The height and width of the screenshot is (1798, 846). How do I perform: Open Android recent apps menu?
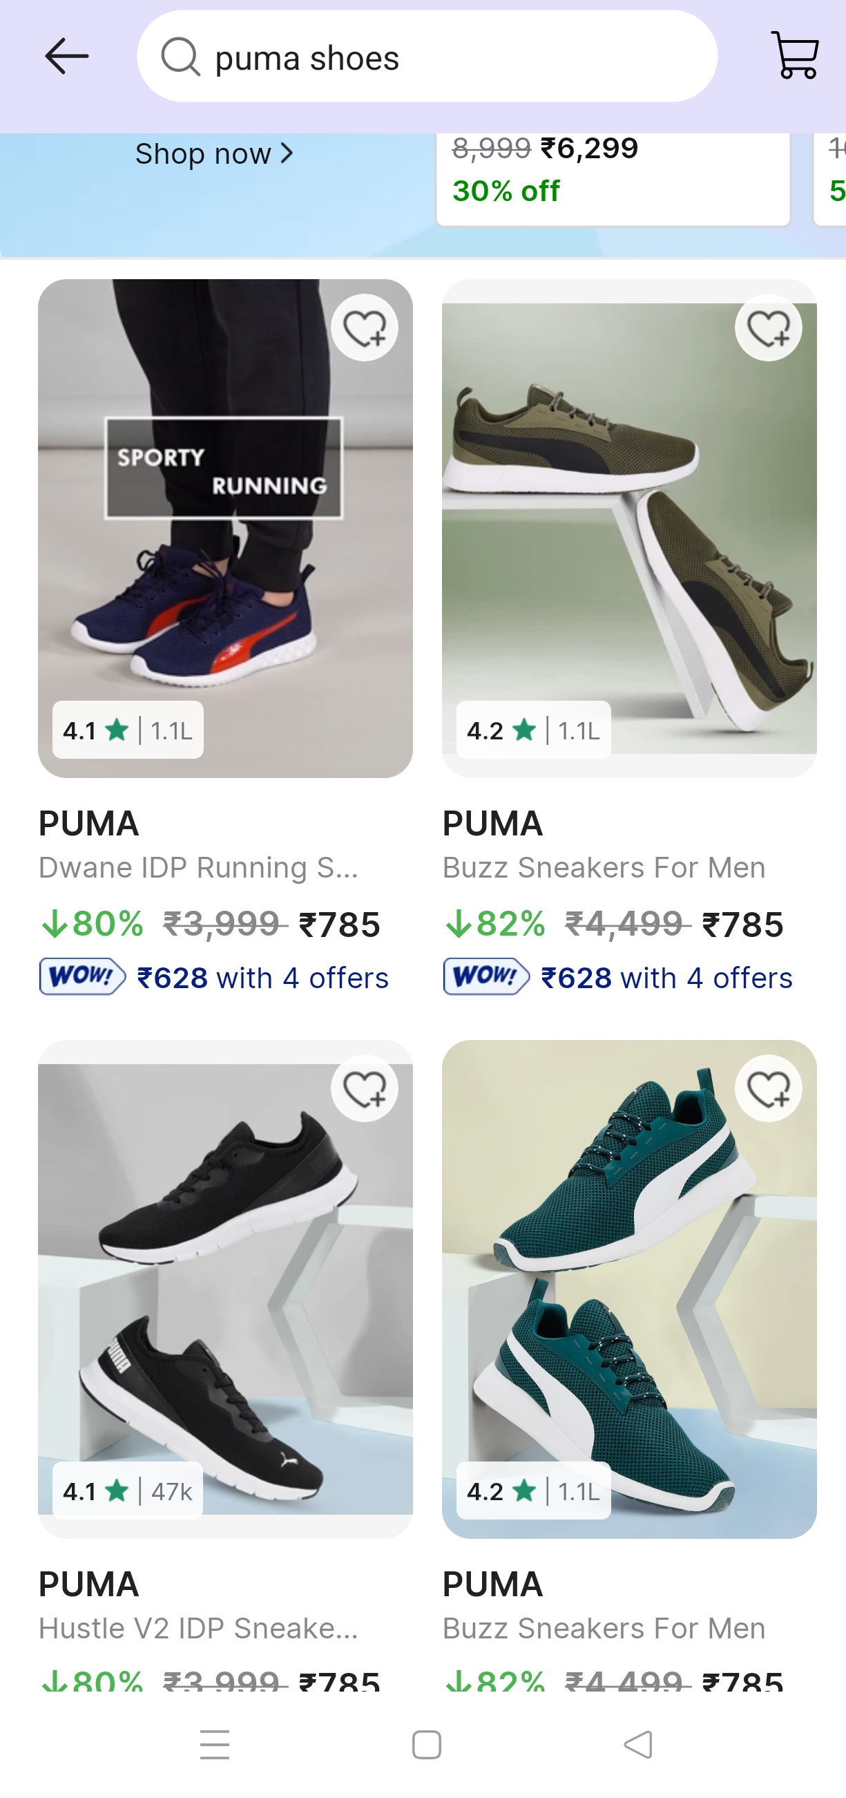coord(214,1744)
